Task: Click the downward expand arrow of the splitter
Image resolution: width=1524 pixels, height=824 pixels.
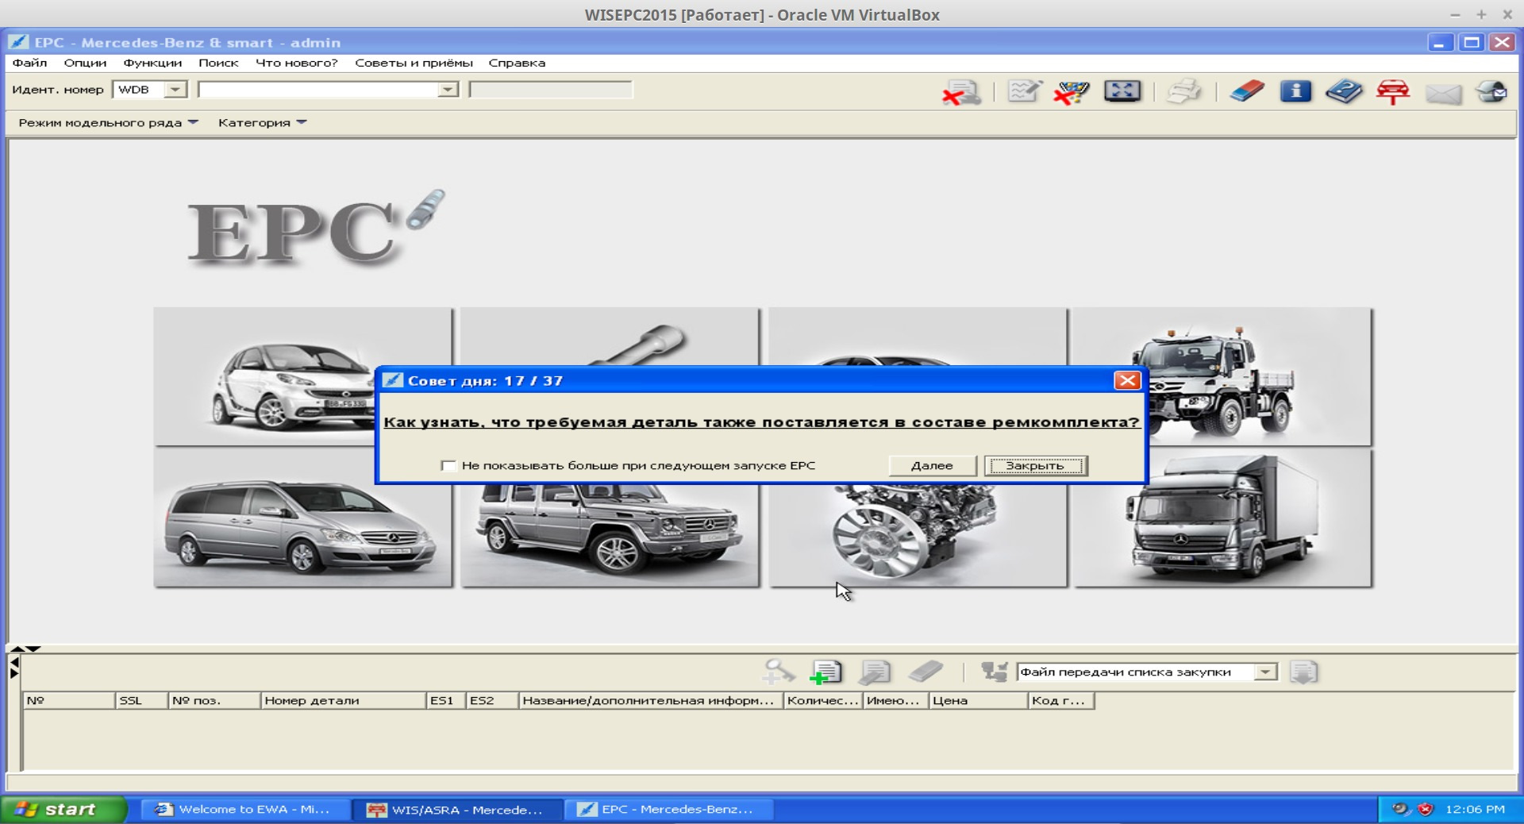Action: [33, 649]
